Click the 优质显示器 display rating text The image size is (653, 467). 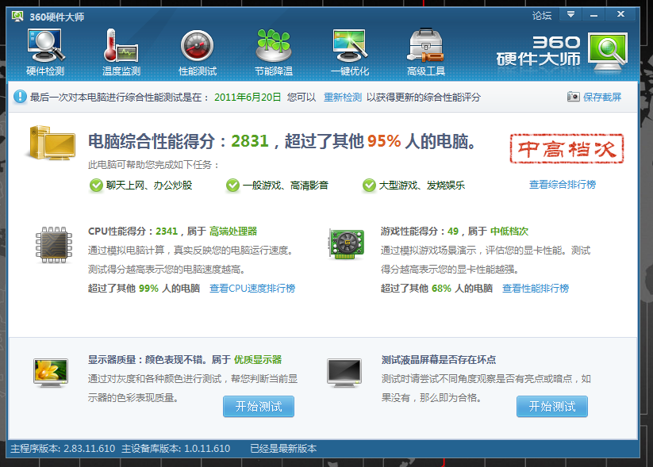point(258,360)
